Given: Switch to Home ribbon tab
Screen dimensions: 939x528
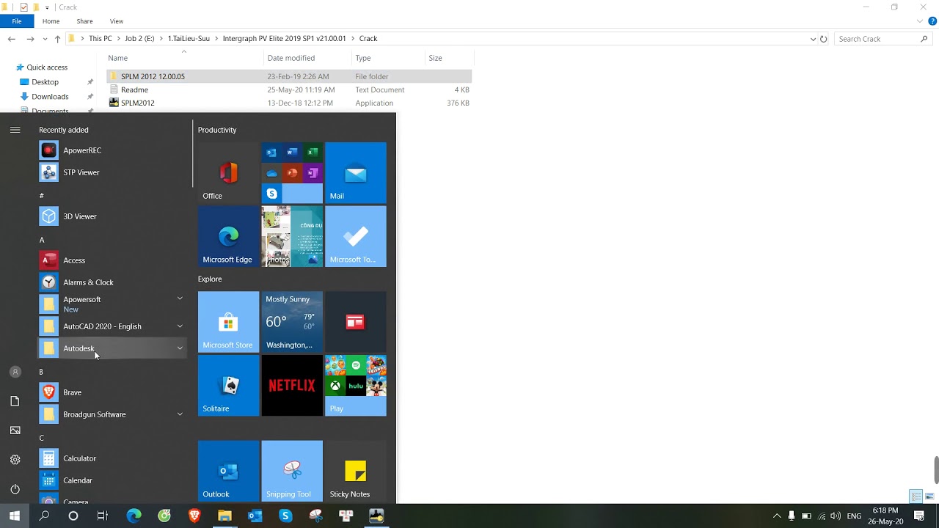Looking at the screenshot, I should 51,21.
